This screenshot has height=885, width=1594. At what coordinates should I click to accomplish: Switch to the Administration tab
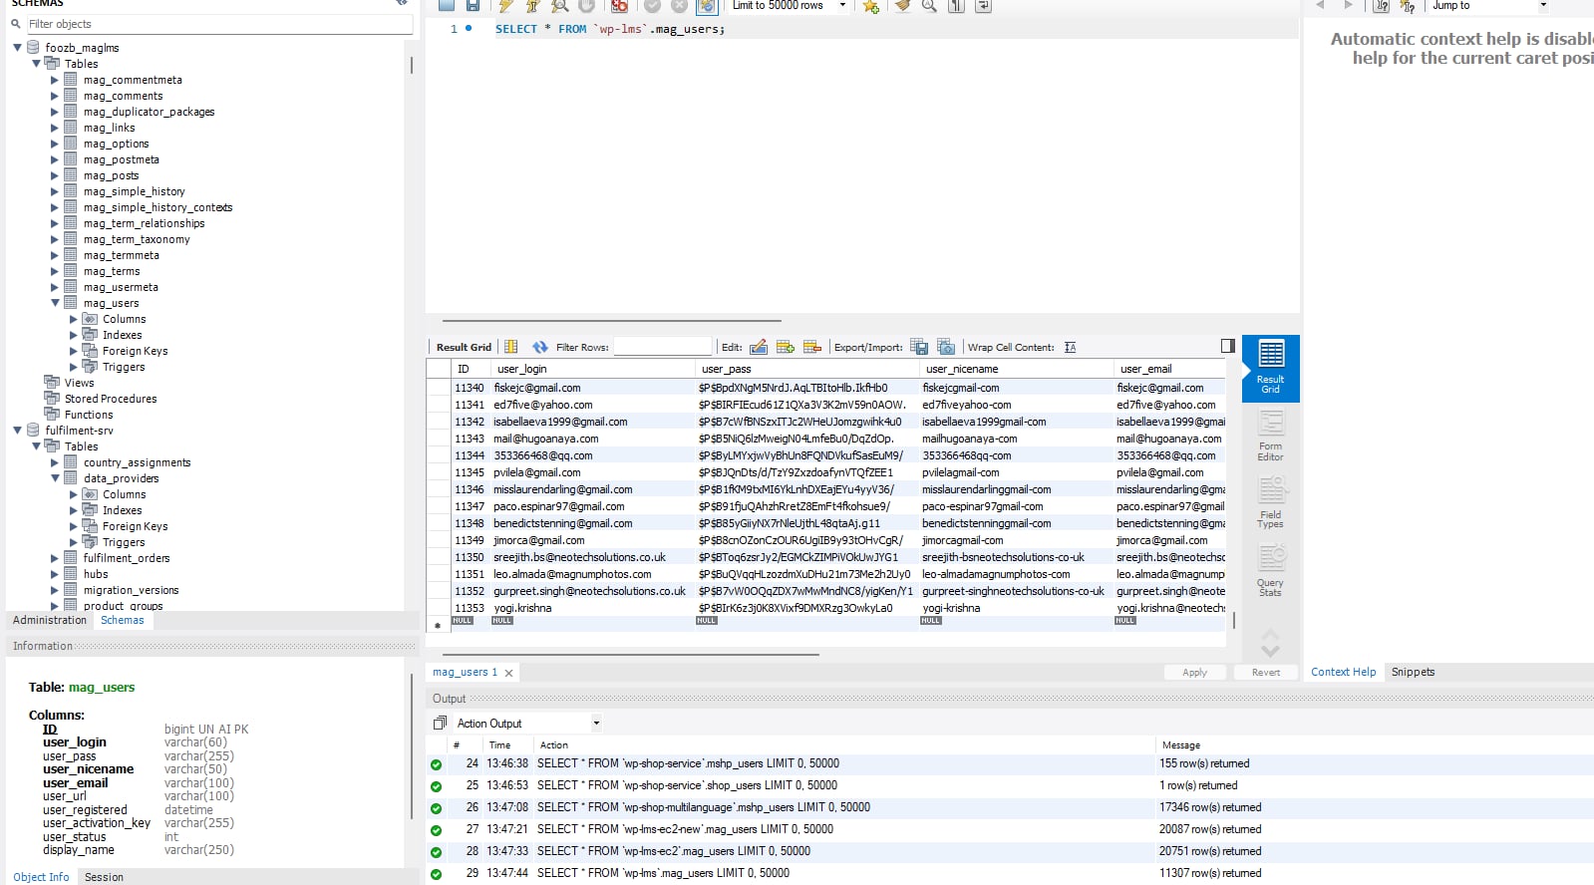point(50,620)
